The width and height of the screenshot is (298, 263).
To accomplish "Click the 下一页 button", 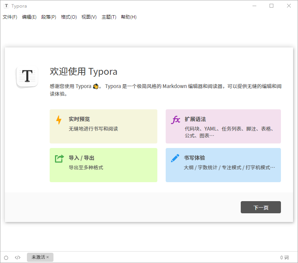I will click(261, 207).
